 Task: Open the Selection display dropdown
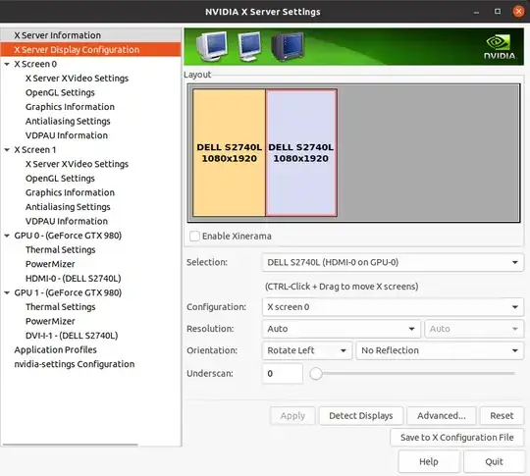point(393,262)
